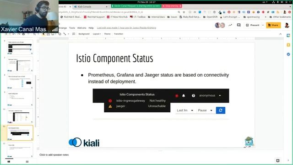The height and width of the screenshot is (165, 293).
Task: Select the Istio Component Status title text
Action: [x=114, y=58]
